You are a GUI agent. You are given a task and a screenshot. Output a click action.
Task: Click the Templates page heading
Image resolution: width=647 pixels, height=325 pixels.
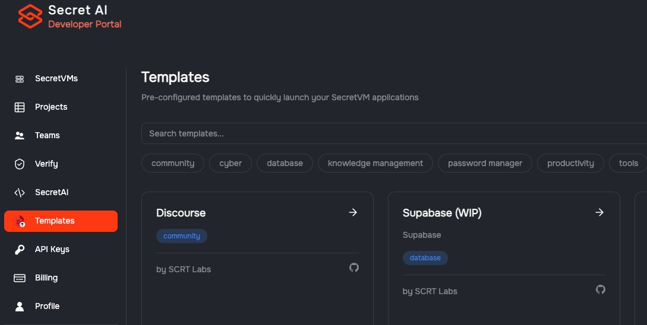click(175, 77)
